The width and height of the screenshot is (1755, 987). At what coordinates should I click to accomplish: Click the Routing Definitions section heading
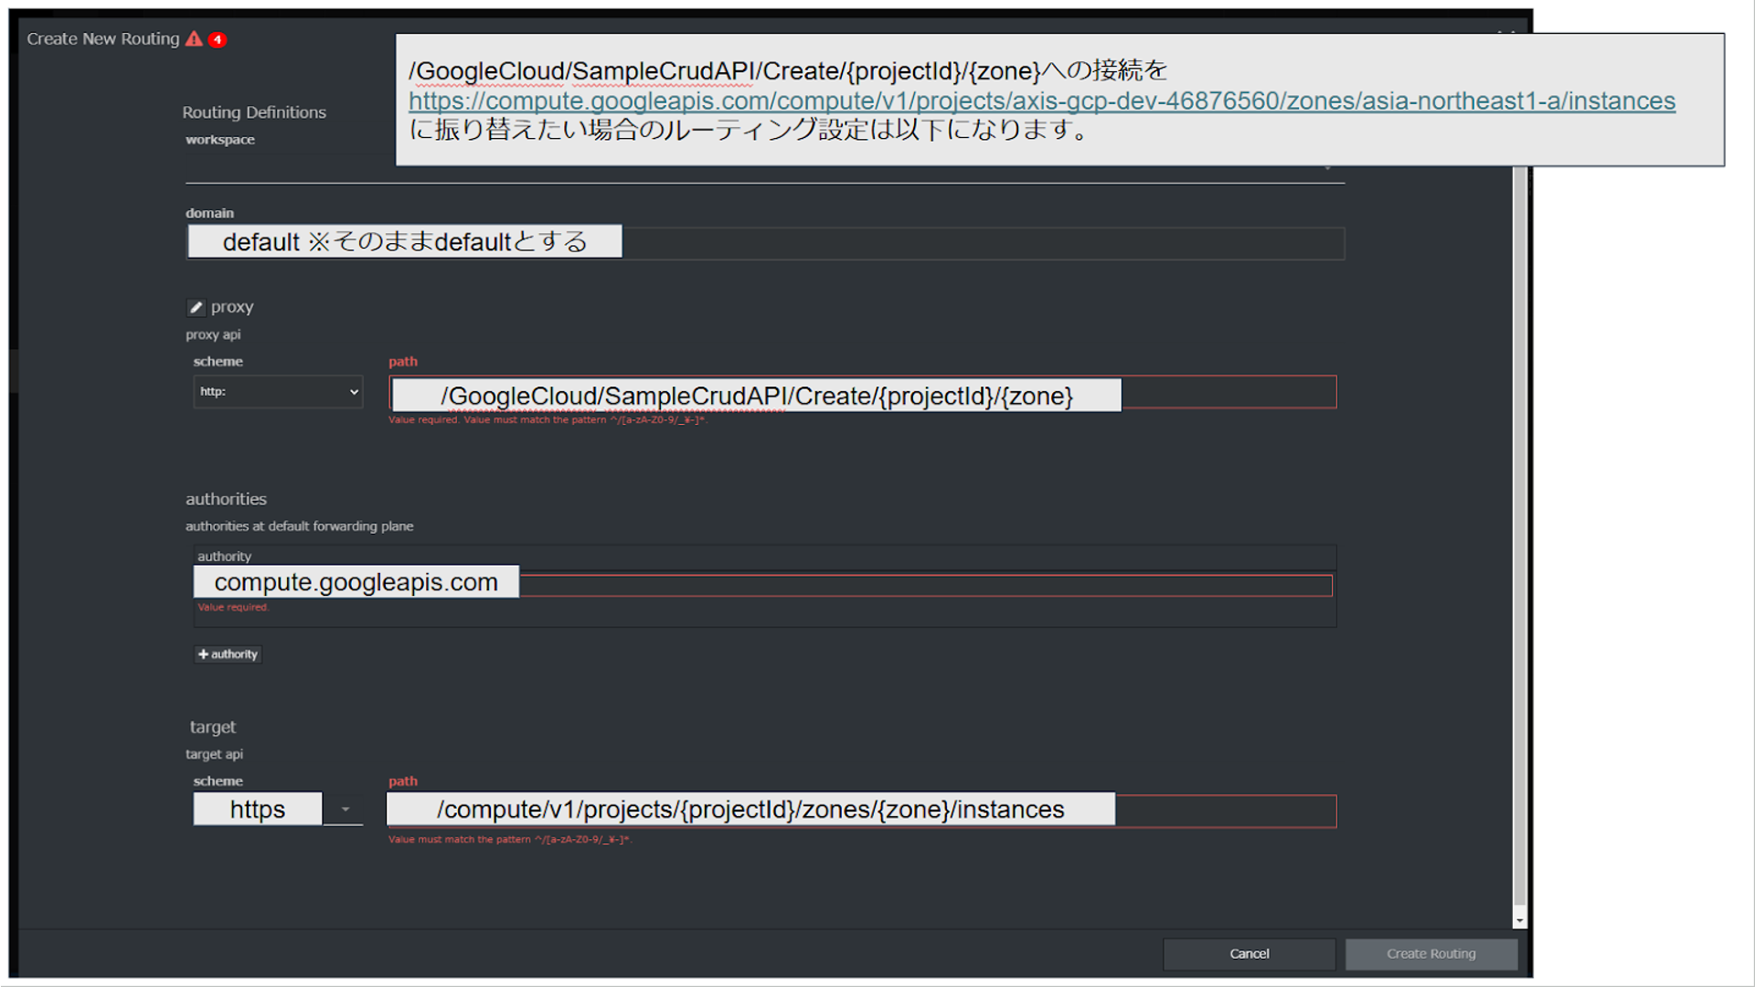click(254, 112)
